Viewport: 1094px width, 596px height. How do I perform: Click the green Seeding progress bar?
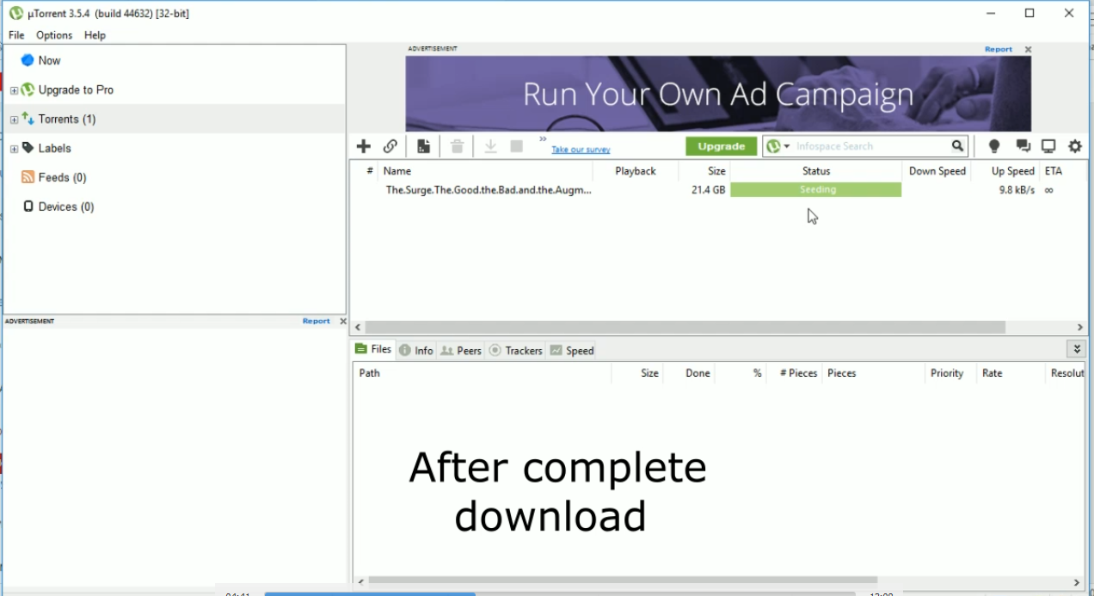(816, 190)
